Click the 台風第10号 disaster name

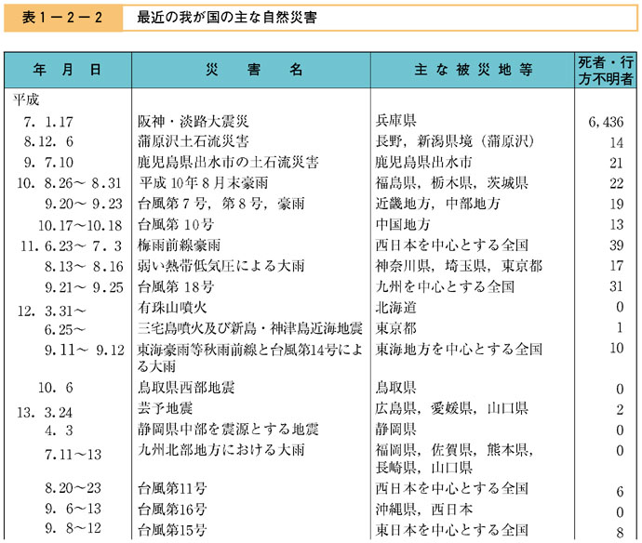(176, 224)
